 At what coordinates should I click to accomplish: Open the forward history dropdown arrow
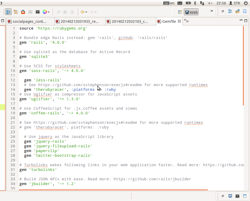point(96,12)
